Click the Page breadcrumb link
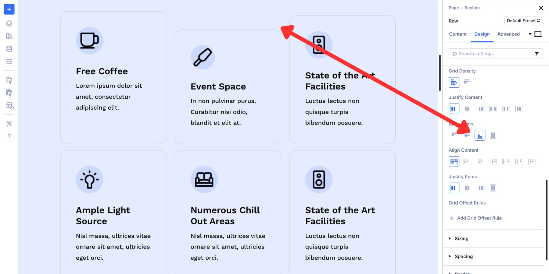The image size is (549, 274). click(x=453, y=8)
